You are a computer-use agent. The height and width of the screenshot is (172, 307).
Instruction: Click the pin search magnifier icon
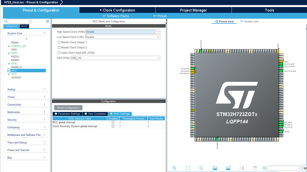click(265, 168)
